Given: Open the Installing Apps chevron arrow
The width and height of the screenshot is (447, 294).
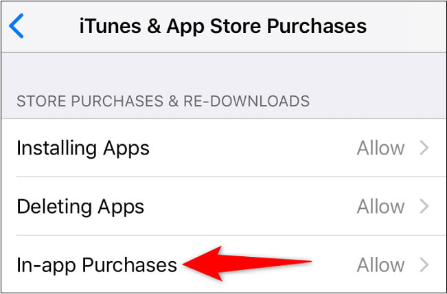Looking at the screenshot, I should pos(424,148).
